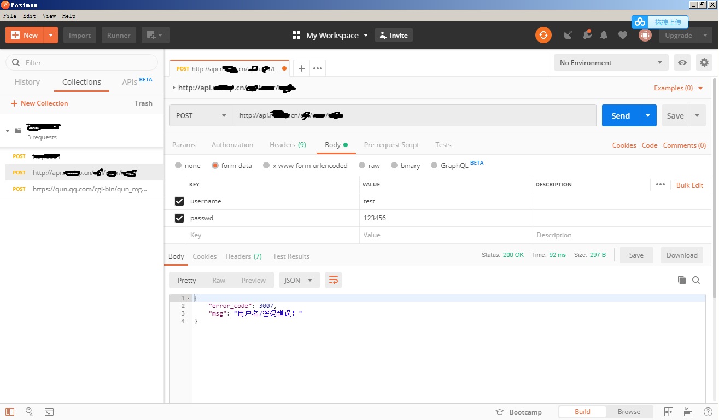Select the binary body type

point(394,165)
